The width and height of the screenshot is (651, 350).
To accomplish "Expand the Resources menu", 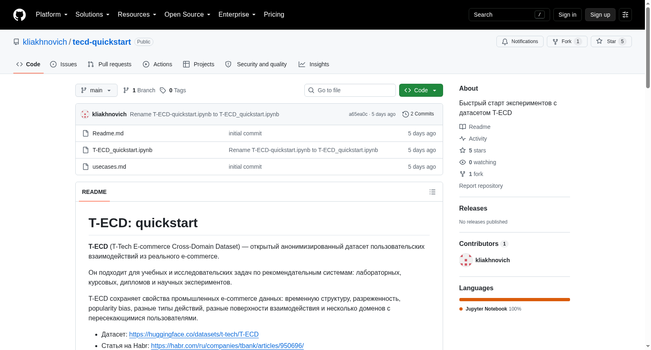I will (137, 15).
